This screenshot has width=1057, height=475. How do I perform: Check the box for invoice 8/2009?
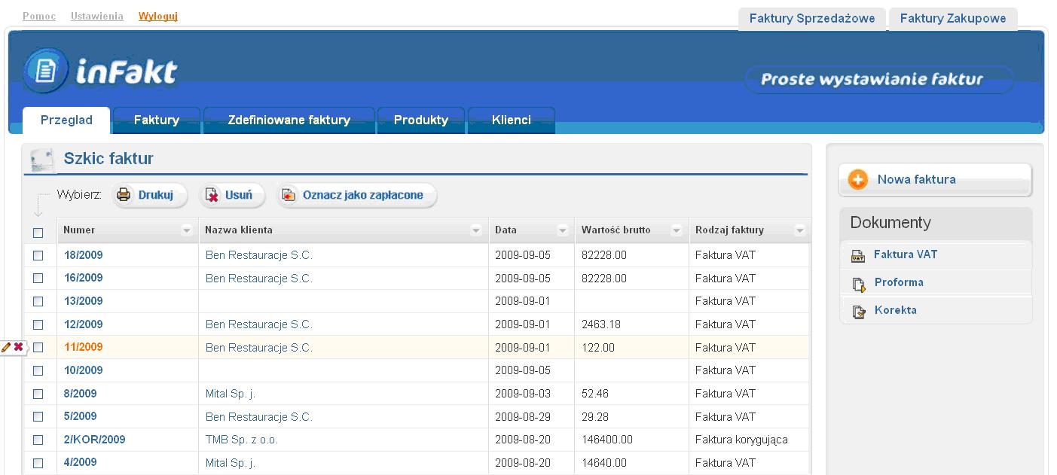[38, 394]
